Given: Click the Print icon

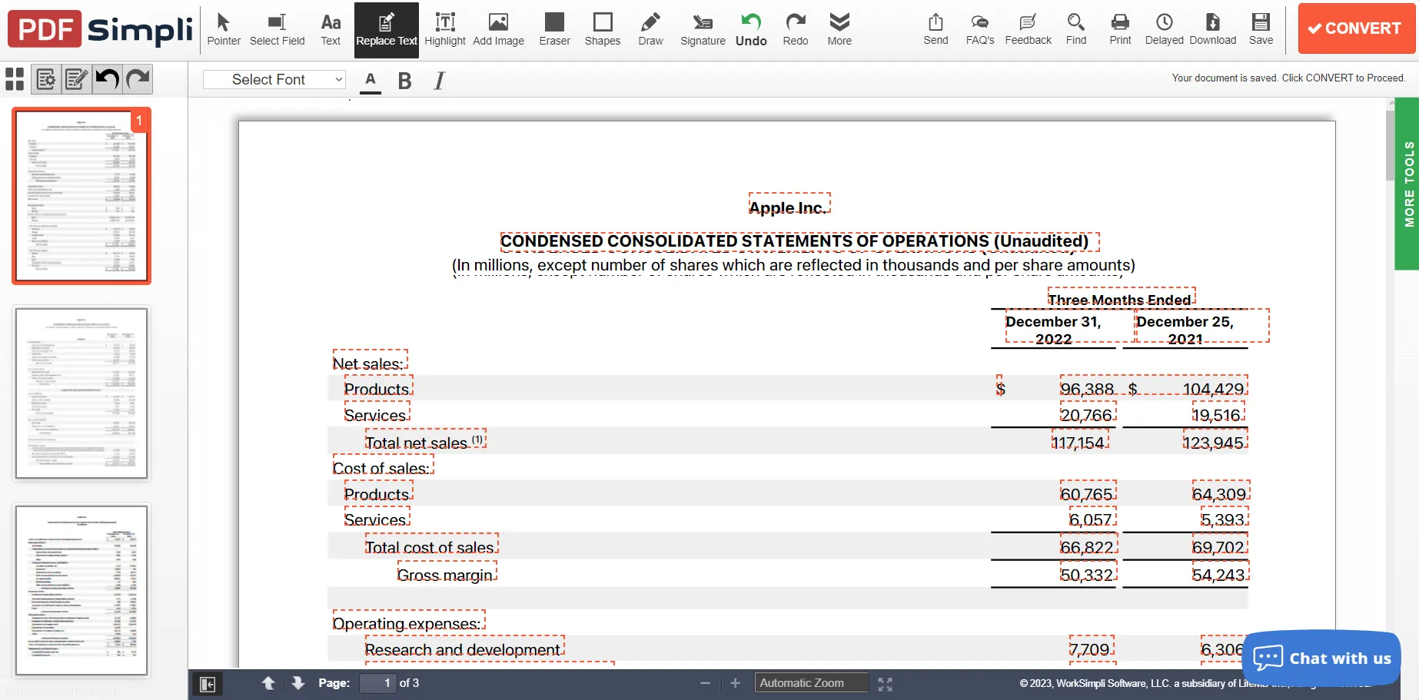Looking at the screenshot, I should click(1120, 29).
